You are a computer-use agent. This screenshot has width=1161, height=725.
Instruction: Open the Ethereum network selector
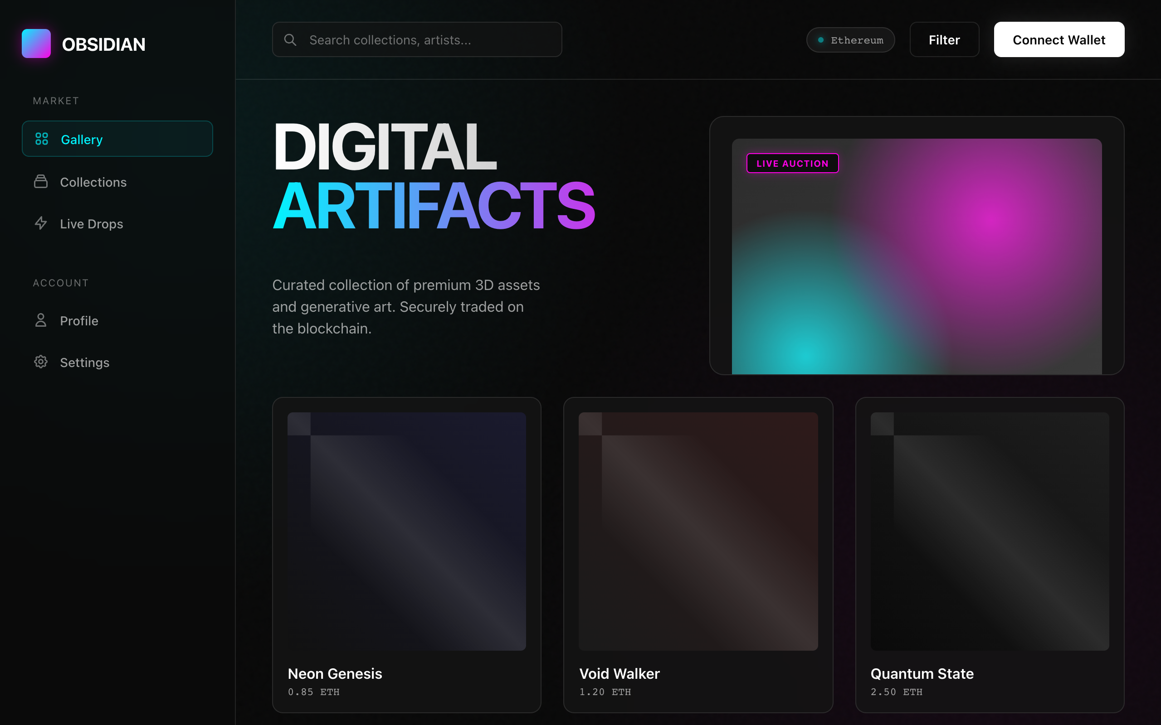pyautogui.click(x=851, y=40)
